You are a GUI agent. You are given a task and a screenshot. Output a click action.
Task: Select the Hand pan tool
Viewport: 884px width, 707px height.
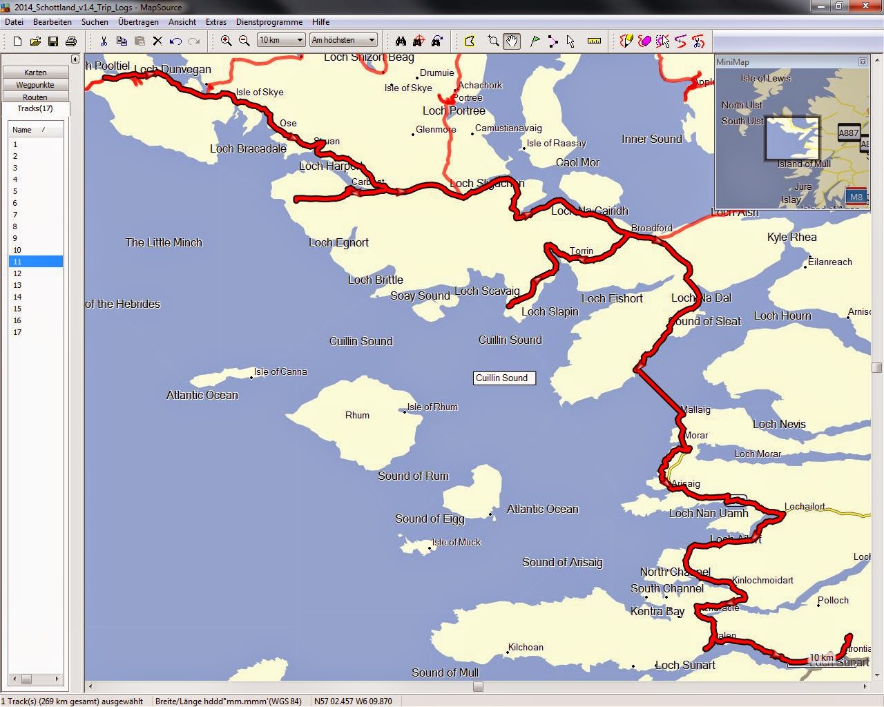[x=511, y=41]
